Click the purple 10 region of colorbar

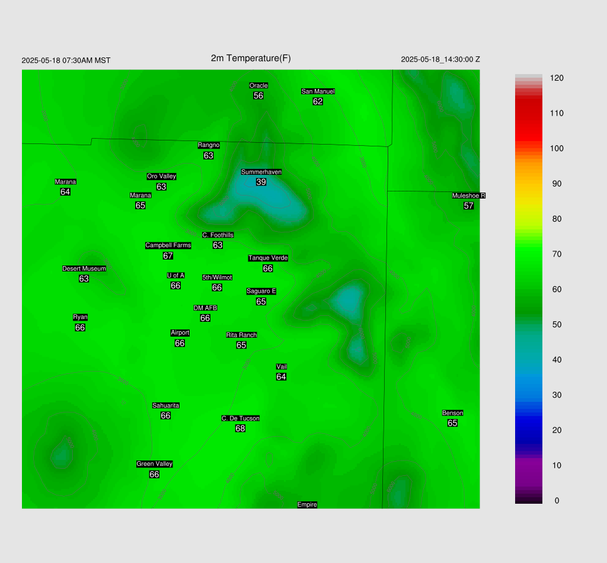[528, 465]
